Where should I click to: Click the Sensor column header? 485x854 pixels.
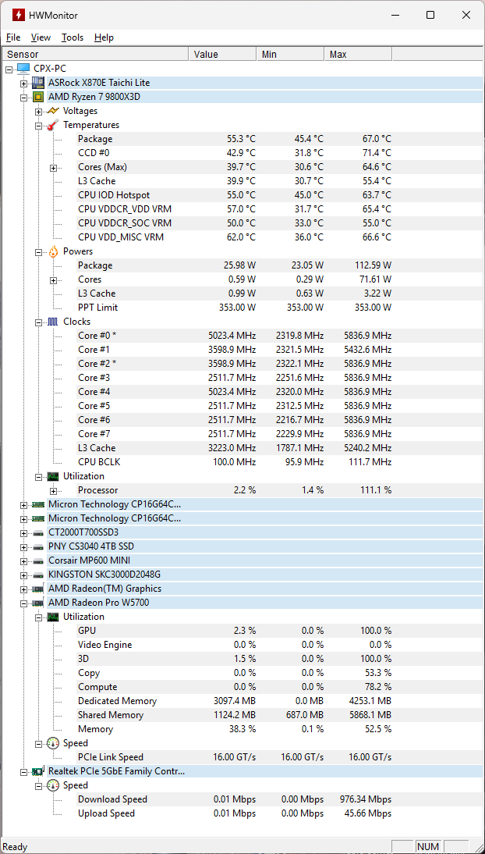pos(23,53)
